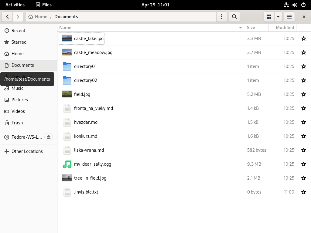Screen dimensions: 311x233
Task: Open the three-dot folder menu
Action: pos(222,17)
